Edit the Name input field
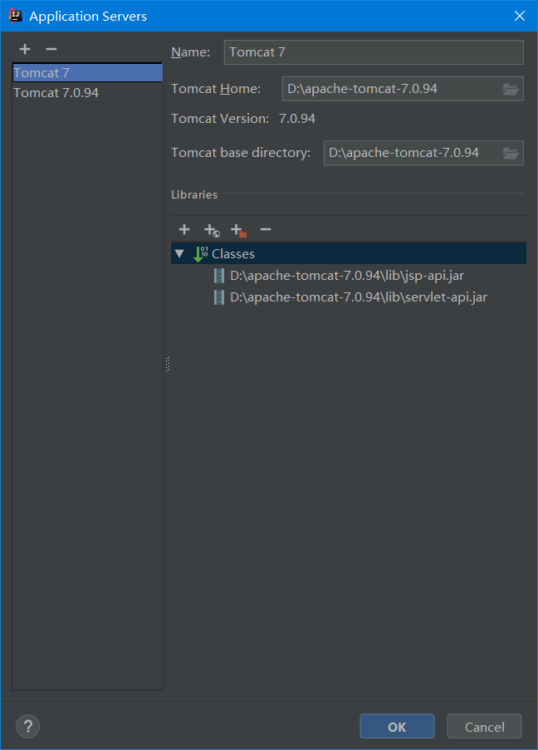This screenshot has width=538, height=750. [374, 52]
